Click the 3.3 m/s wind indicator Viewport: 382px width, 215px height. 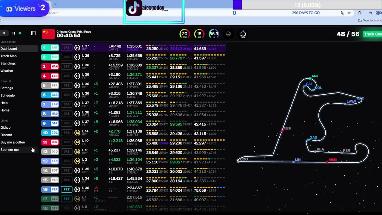point(243,34)
